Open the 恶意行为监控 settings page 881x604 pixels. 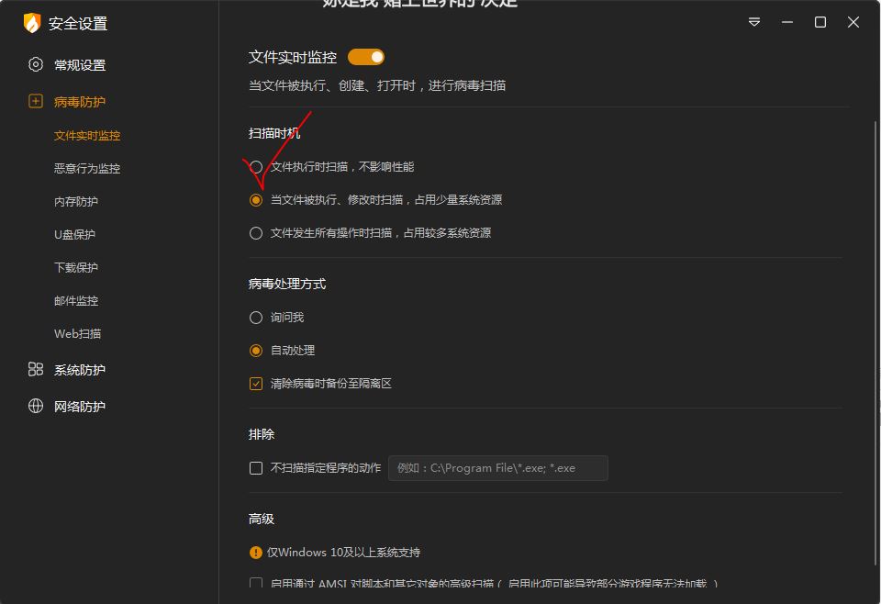[87, 169]
